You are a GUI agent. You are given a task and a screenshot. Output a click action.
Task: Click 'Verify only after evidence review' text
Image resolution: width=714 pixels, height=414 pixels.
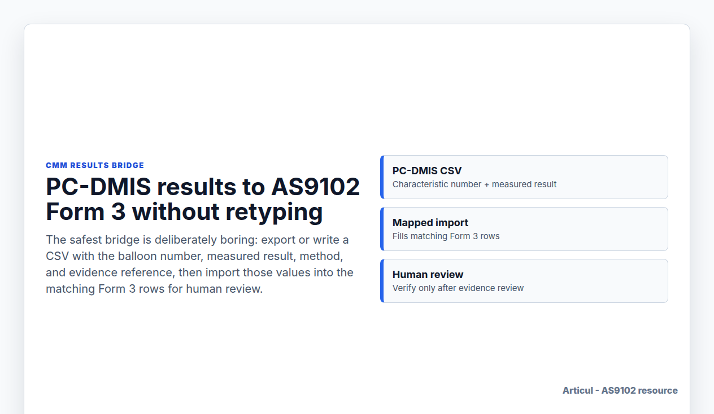(x=458, y=288)
